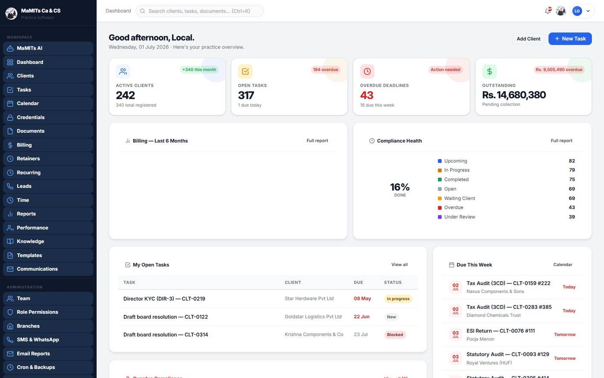Open Calendar link in Due This Week
Viewport: 604px width, 378px height.
[563, 265]
